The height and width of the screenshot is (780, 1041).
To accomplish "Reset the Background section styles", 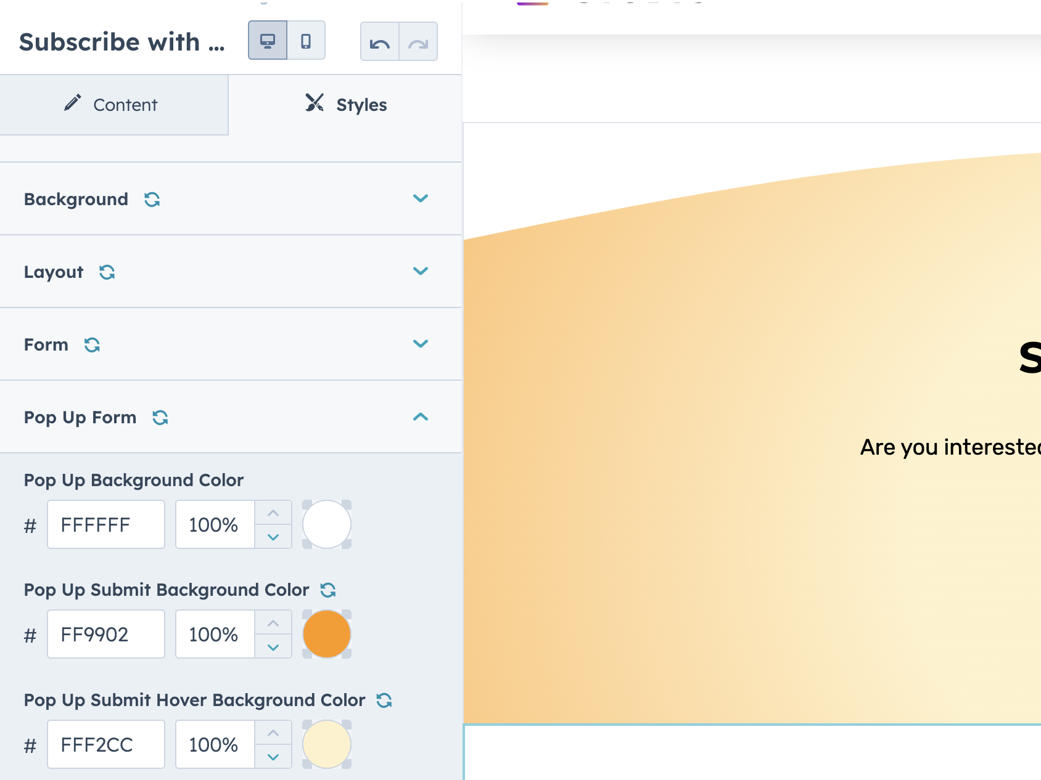I will pyautogui.click(x=152, y=200).
